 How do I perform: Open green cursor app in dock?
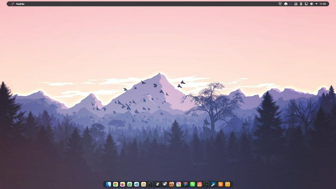pyautogui.click(x=192, y=184)
